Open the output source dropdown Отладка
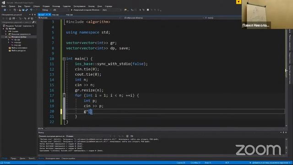The width and height of the screenshot is (293, 165). pyautogui.click(x=88, y=136)
